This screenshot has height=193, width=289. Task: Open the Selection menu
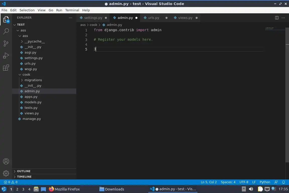pyautogui.click(x=27, y=10)
